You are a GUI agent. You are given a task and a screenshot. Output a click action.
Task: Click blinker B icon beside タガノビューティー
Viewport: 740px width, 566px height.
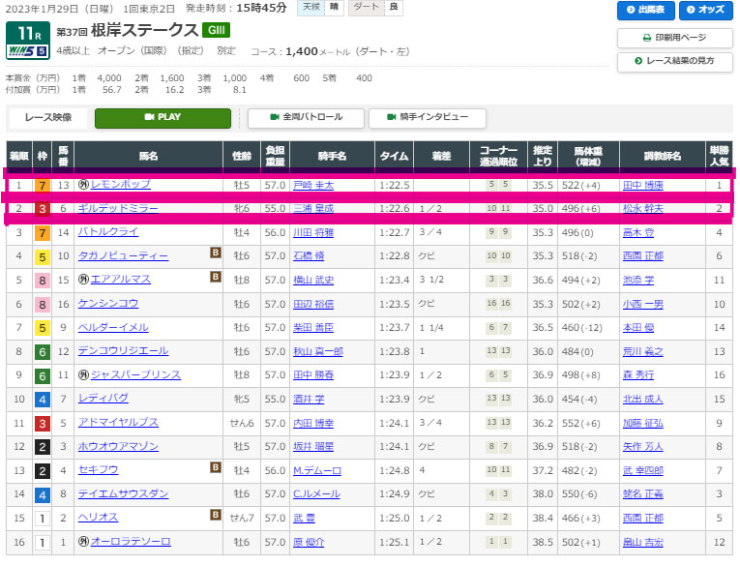coord(216,255)
